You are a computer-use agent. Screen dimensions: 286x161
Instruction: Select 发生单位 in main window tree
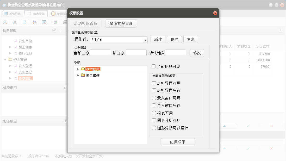tap(25, 41)
